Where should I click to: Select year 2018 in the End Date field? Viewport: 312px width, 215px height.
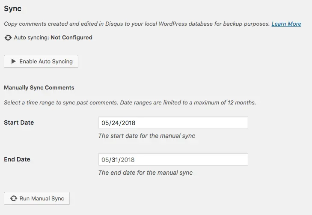128,160
